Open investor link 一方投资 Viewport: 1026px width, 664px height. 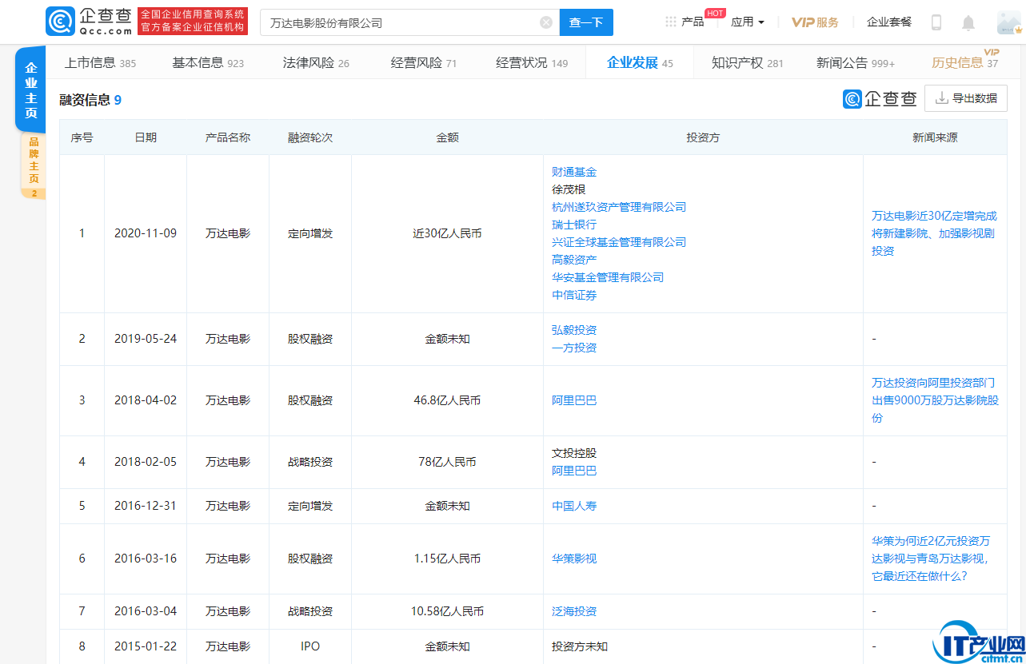coord(574,348)
